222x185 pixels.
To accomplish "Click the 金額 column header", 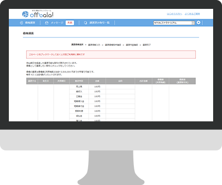I will click(97, 81).
